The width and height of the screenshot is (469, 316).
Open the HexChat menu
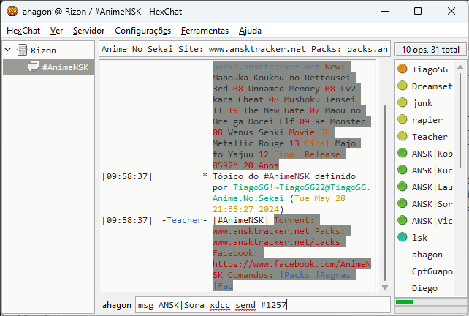click(24, 31)
